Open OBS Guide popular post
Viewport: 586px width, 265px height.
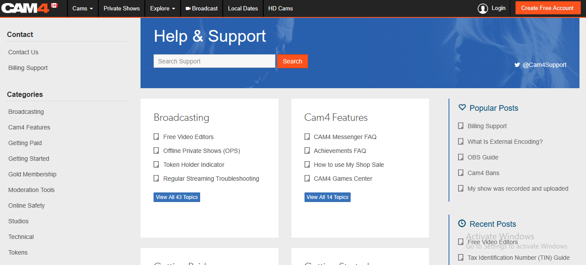pyautogui.click(x=483, y=157)
